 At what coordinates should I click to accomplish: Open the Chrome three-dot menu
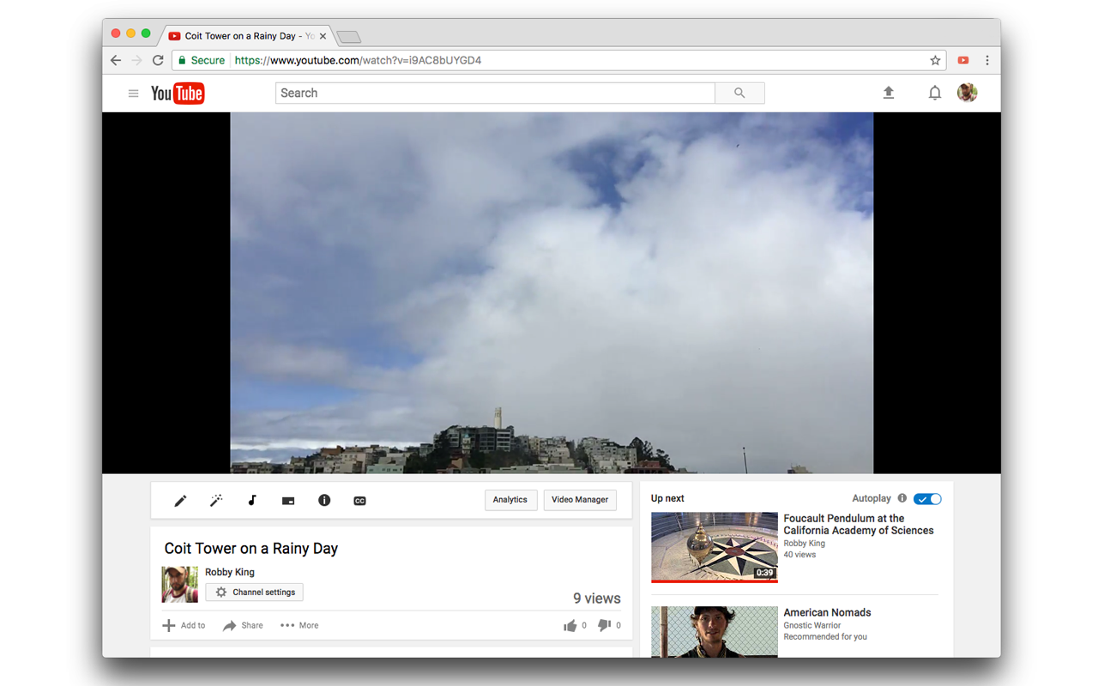(987, 60)
